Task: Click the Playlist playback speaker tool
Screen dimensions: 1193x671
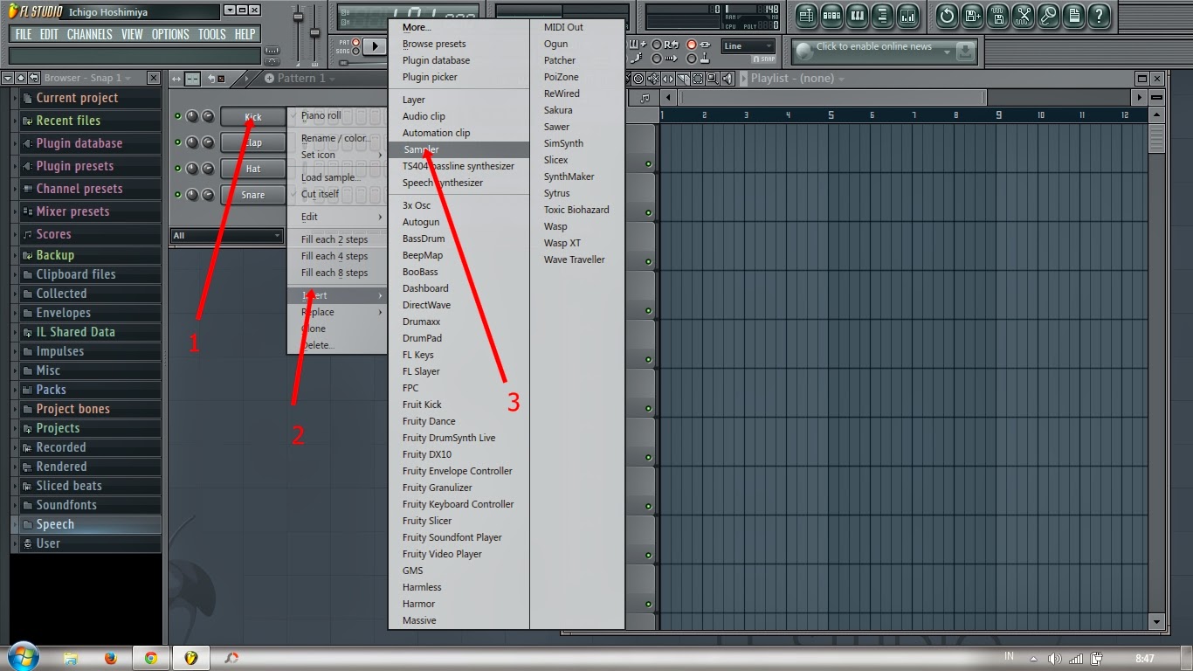Action: tap(727, 79)
